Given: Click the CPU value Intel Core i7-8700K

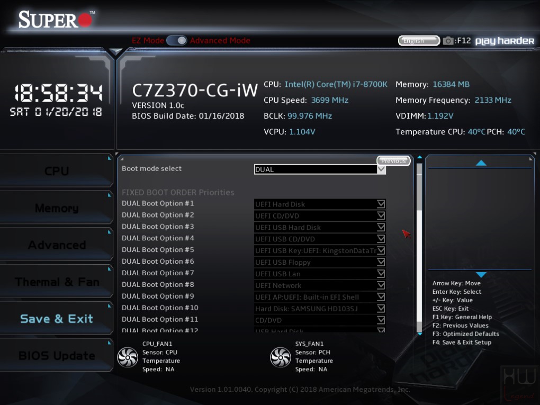Looking at the screenshot, I should tap(336, 84).
